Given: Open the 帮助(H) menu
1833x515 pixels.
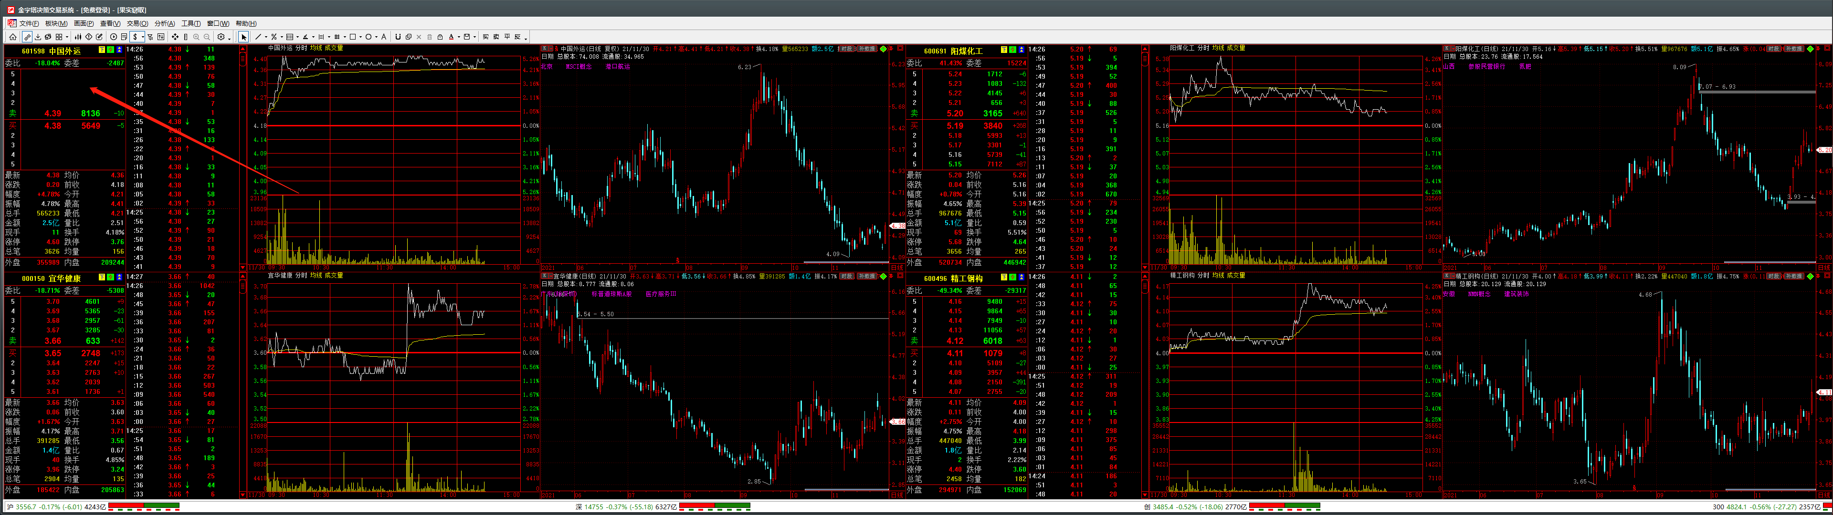Looking at the screenshot, I should pyautogui.click(x=246, y=23).
